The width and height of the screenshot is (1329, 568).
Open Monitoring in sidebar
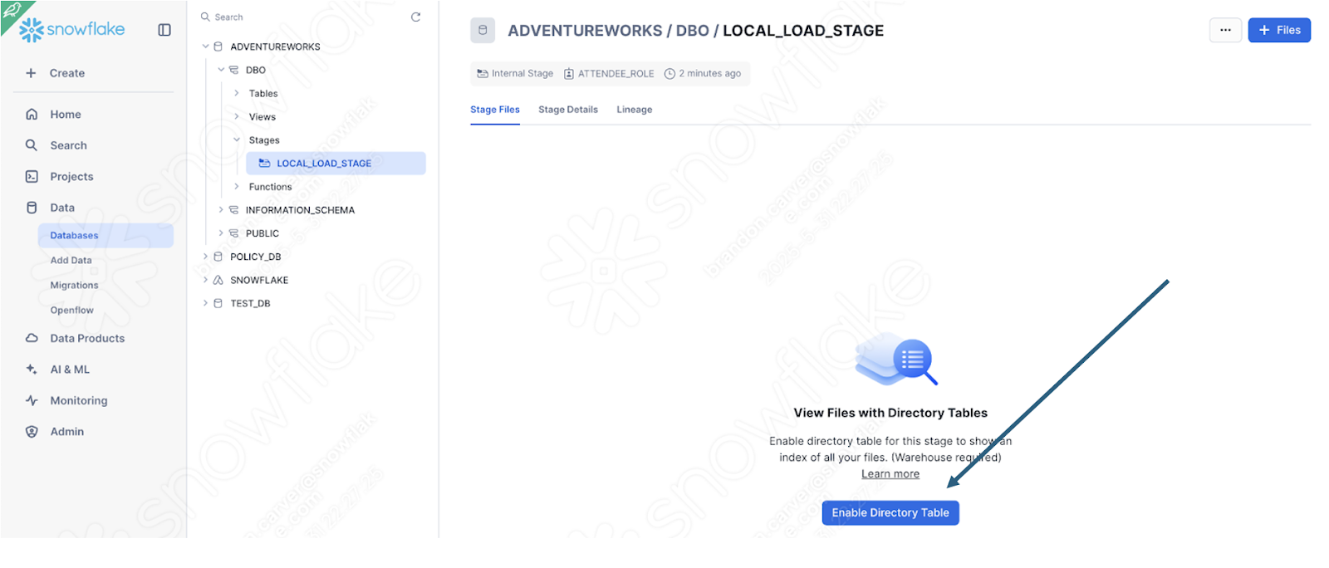pyautogui.click(x=79, y=401)
